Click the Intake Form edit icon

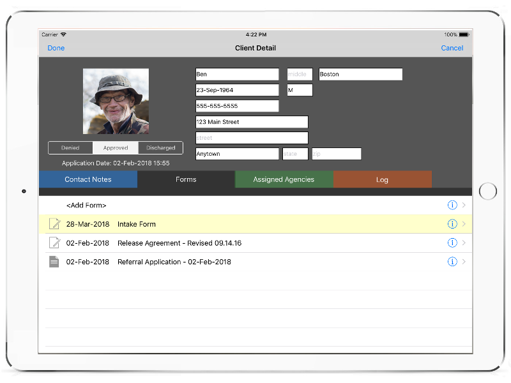(54, 224)
